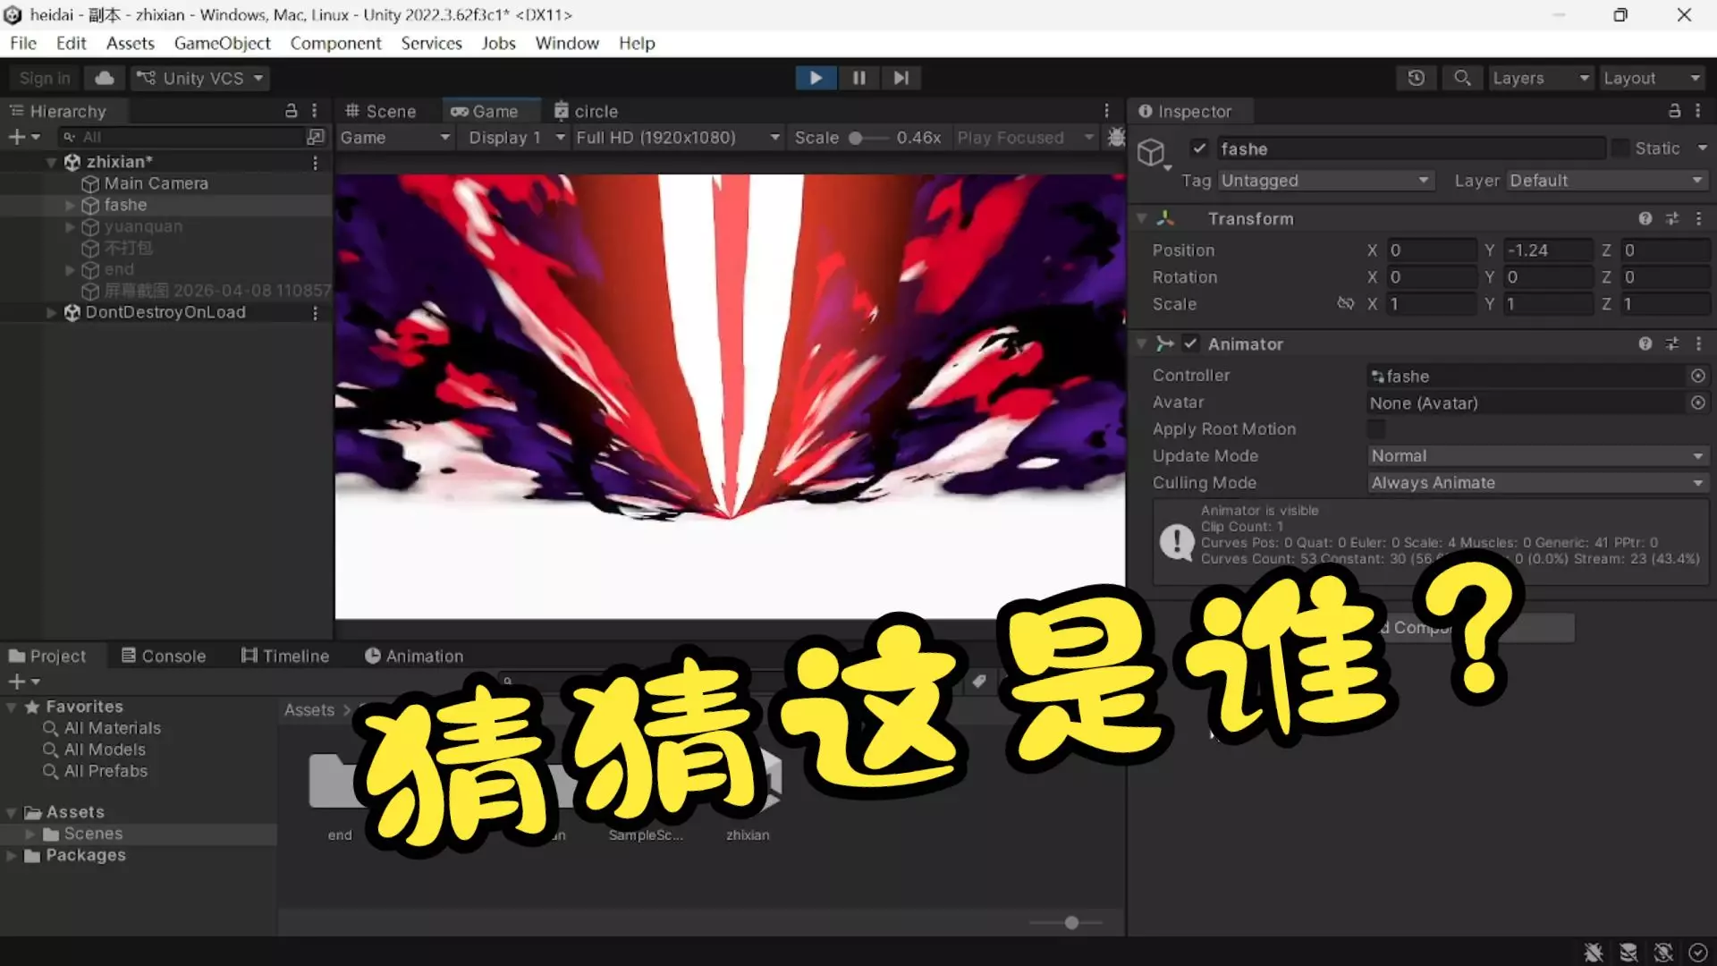Screen dimensions: 1717x966
Task: Open the cloud services icon
Action: pos(105,78)
